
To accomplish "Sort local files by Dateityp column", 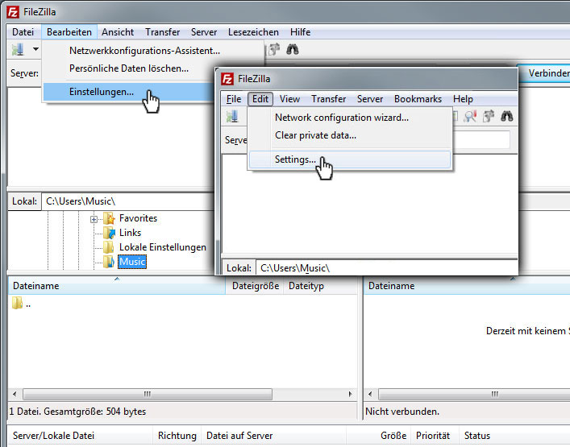I will (320, 286).
